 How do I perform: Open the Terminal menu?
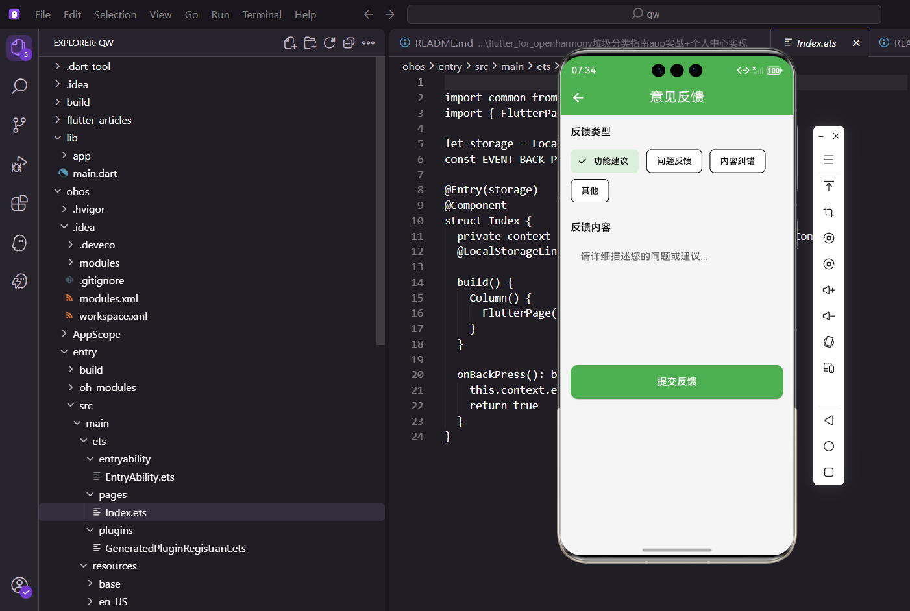(262, 14)
